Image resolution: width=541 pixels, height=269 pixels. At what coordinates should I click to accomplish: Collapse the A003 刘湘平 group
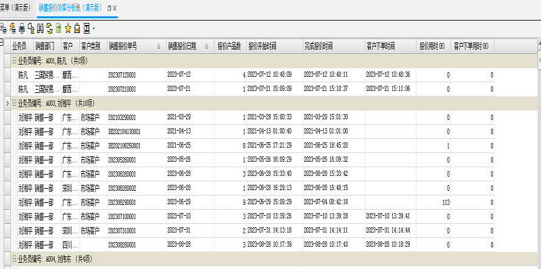(x=14, y=103)
